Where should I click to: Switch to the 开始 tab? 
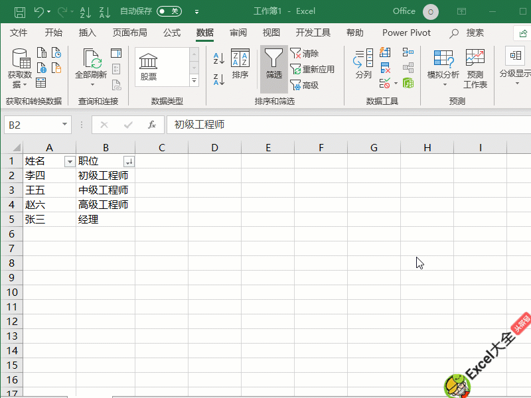(54, 33)
